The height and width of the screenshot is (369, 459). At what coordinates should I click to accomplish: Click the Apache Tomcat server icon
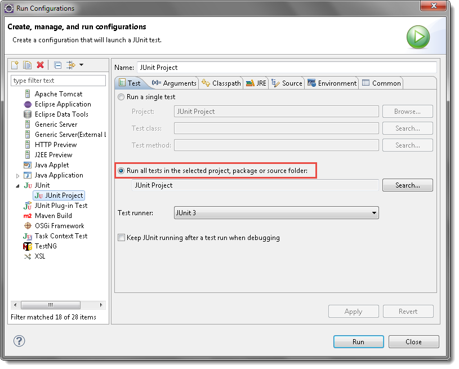click(x=28, y=94)
